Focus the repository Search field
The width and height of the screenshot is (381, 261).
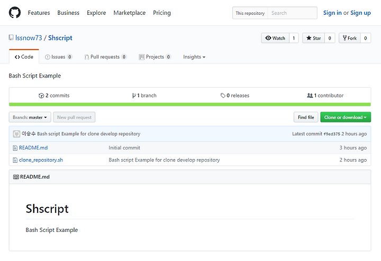(x=292, y=13)
